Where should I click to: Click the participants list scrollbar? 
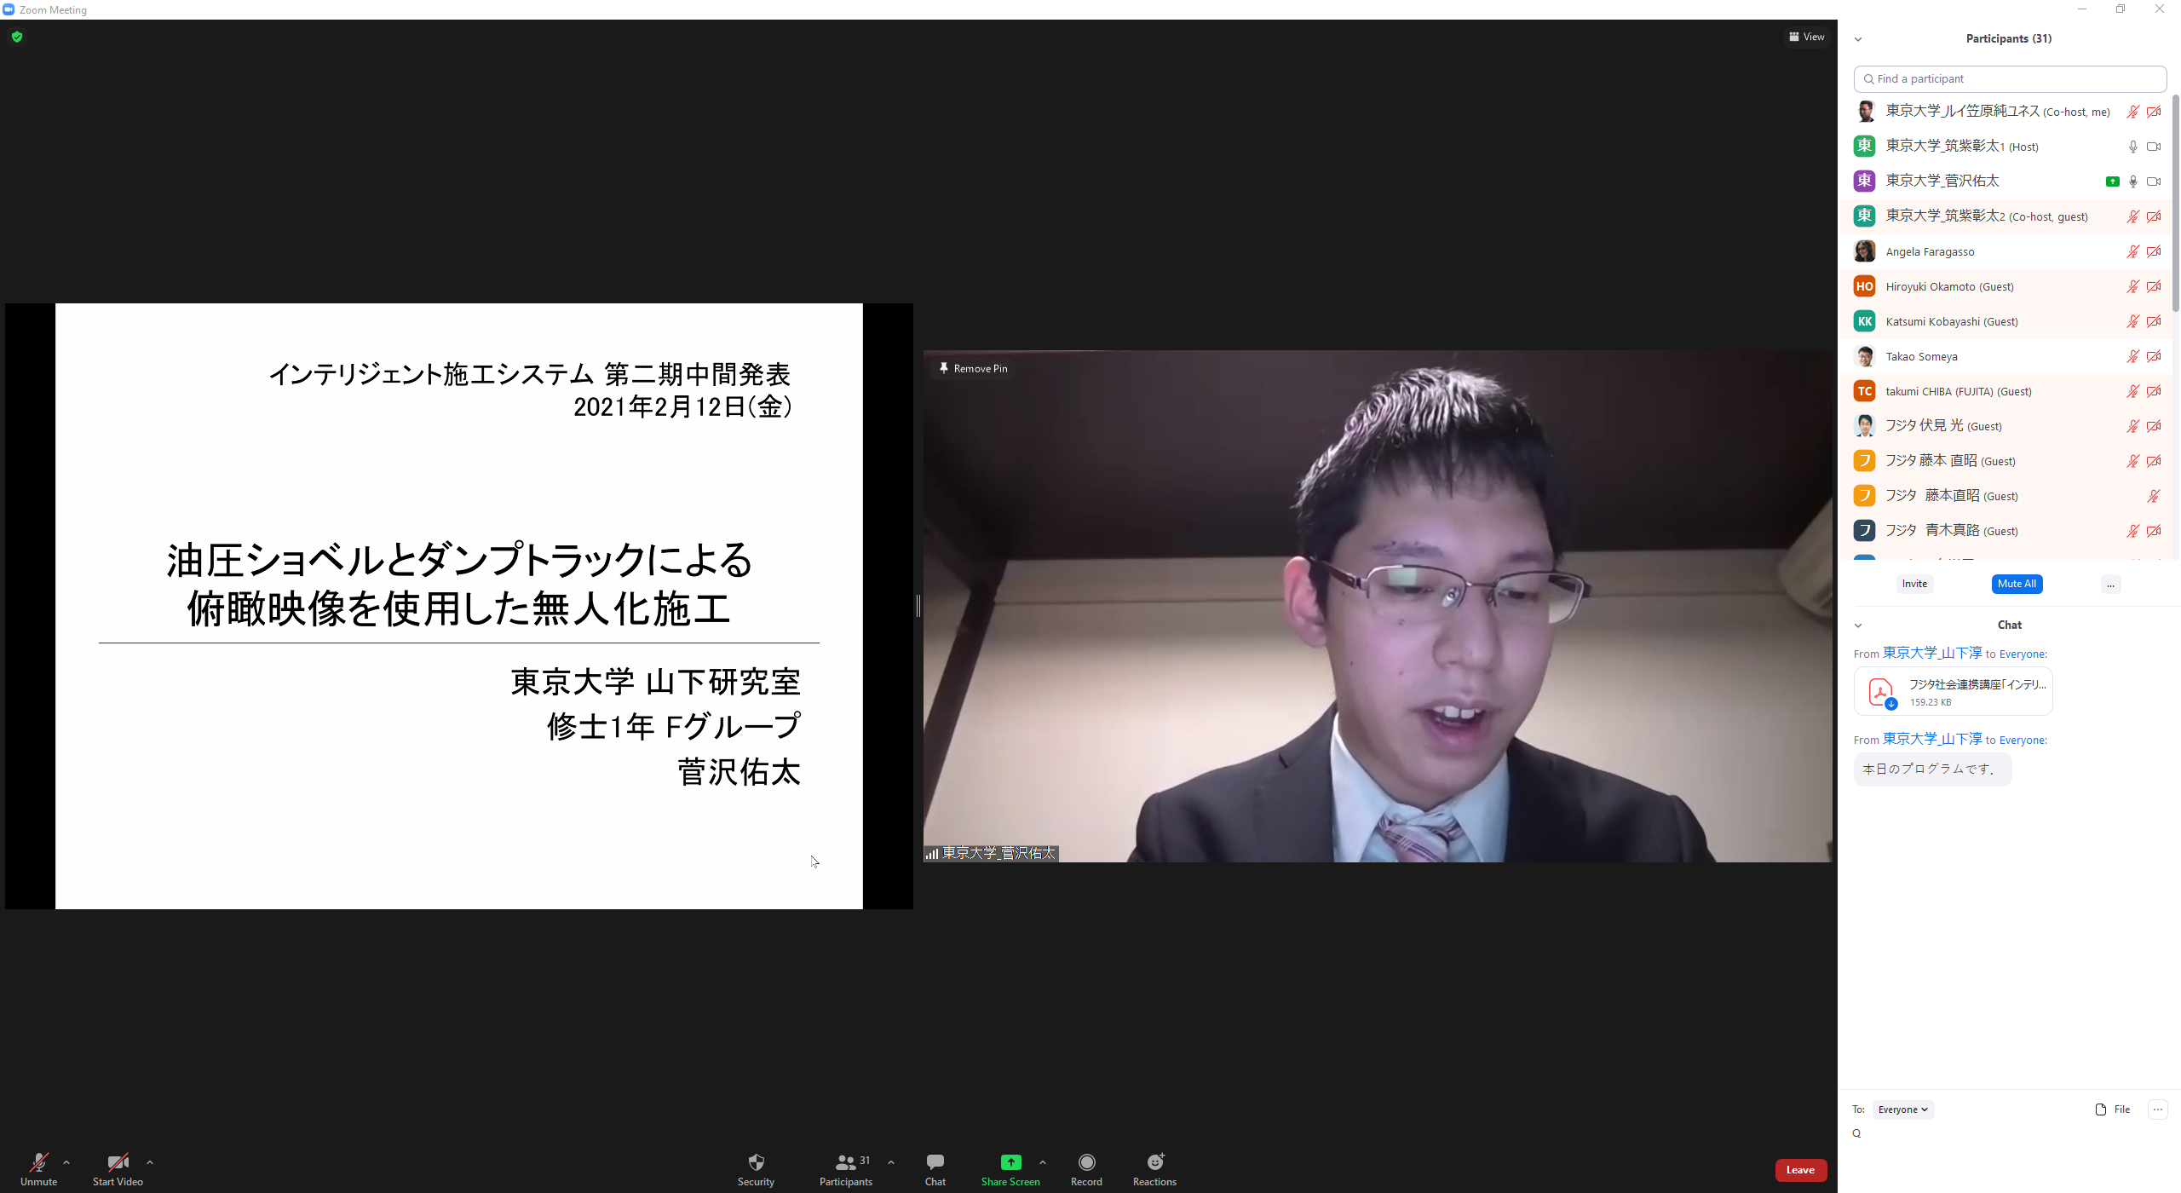click(2175, 205)
